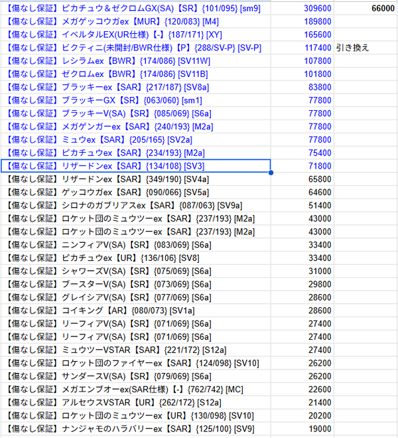
Task: Select the ピカチュウex【SAR】 {234/193} cell
Action: point(135,153)
